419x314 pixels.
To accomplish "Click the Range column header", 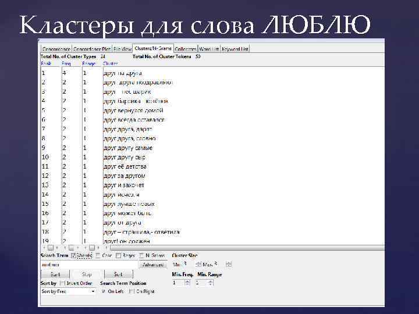I will [x=89, y=63].
